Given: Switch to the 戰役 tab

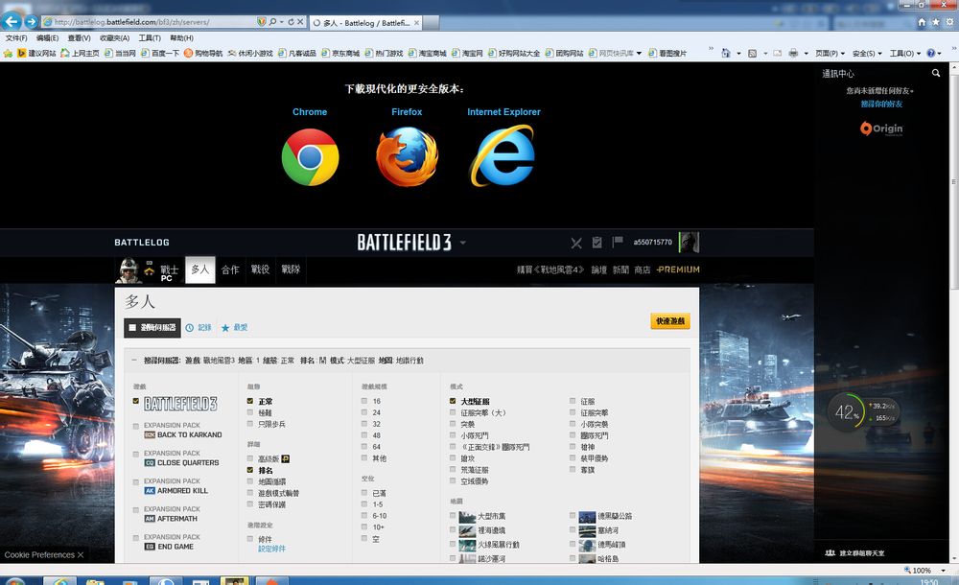Looking at the screenshot, I should click(260, 269).
